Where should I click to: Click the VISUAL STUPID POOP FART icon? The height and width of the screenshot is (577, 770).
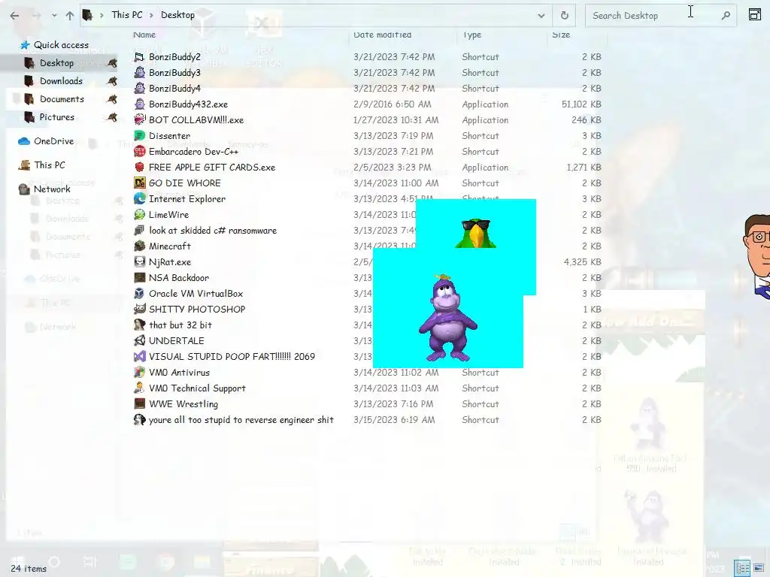(139, 357)
